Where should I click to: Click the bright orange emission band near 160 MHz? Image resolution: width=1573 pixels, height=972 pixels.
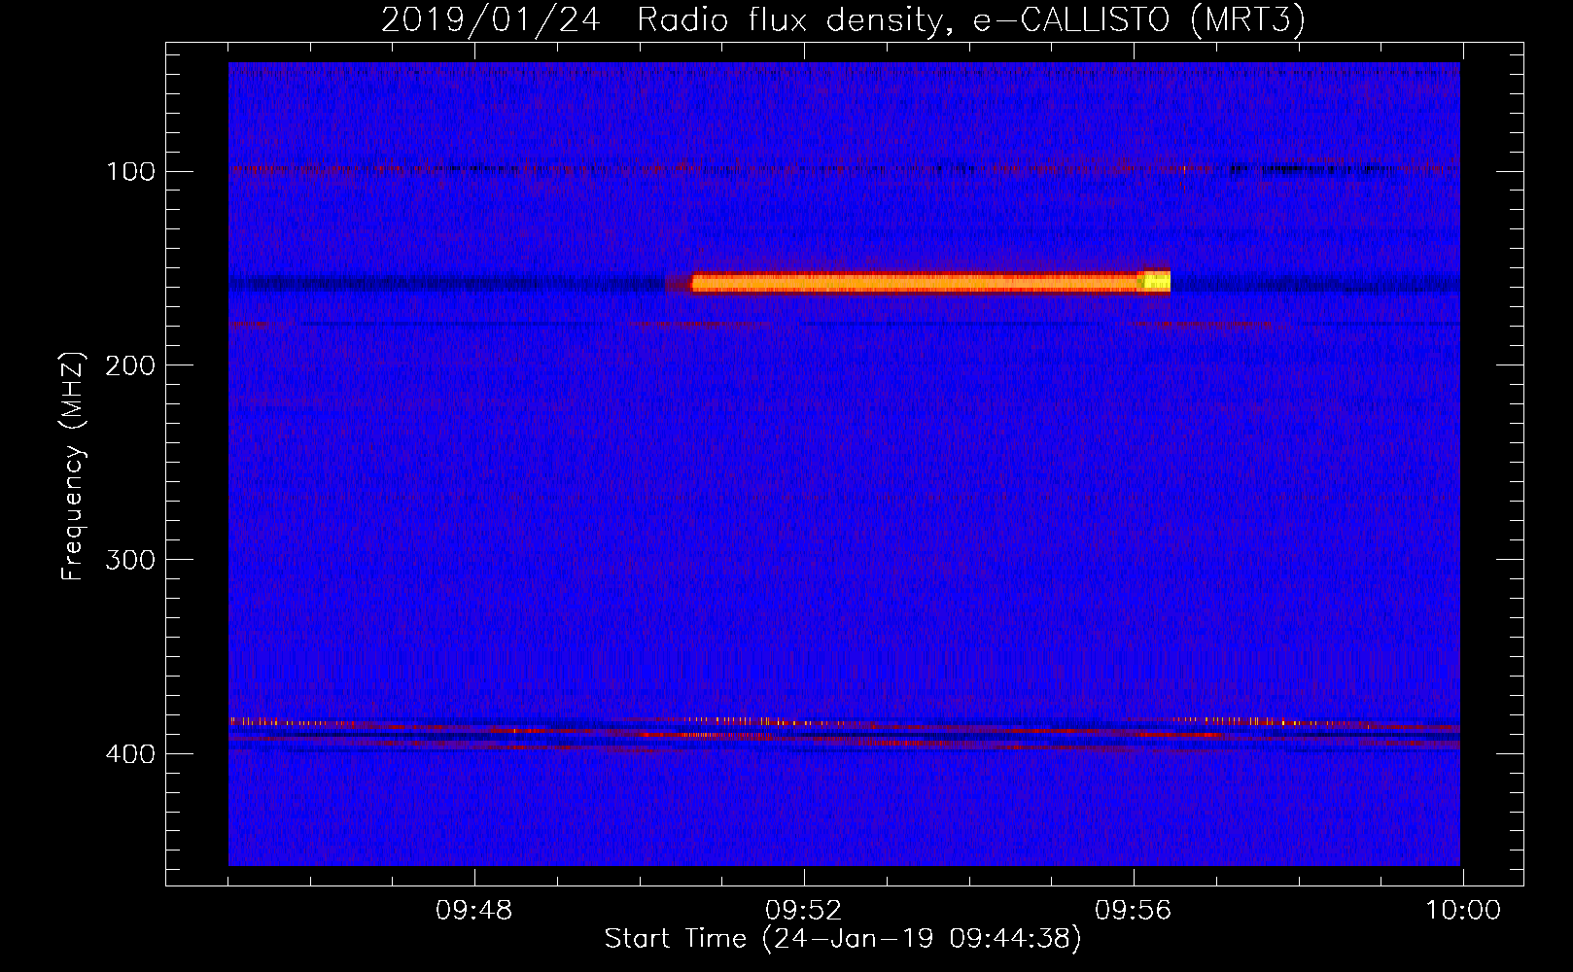click(930, 282)
